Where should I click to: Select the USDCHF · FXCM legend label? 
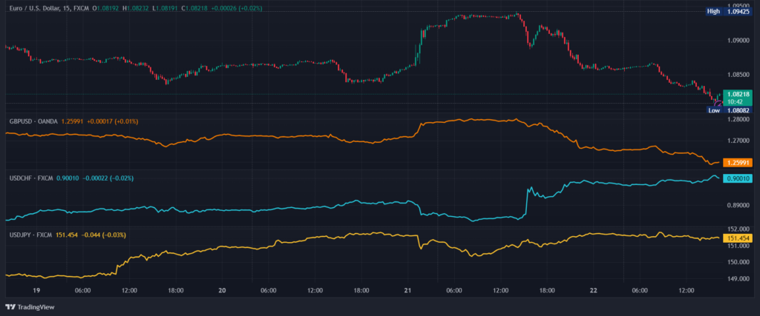[x=30, y=178]
